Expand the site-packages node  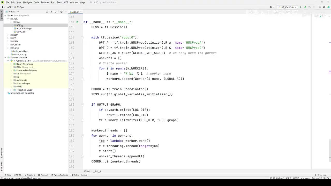(11, 83)
